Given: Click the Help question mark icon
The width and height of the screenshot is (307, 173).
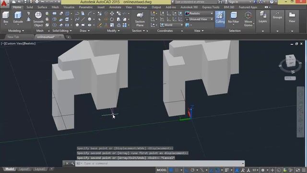Looking at the screenshot, I should coord(272,2).
